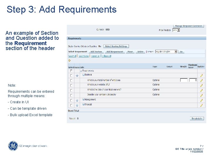
Task: Select the Financial section checkbox
Action: coord(71,105)
